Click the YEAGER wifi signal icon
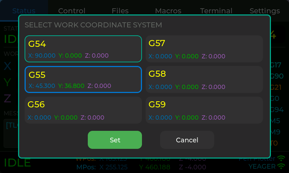289x173 pixels. click(281, 167)
